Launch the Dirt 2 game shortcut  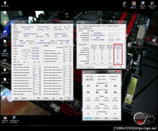pyautogui.click(x=125, y=4)
